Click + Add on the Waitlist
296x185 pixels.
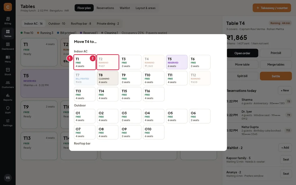[285, 148]
